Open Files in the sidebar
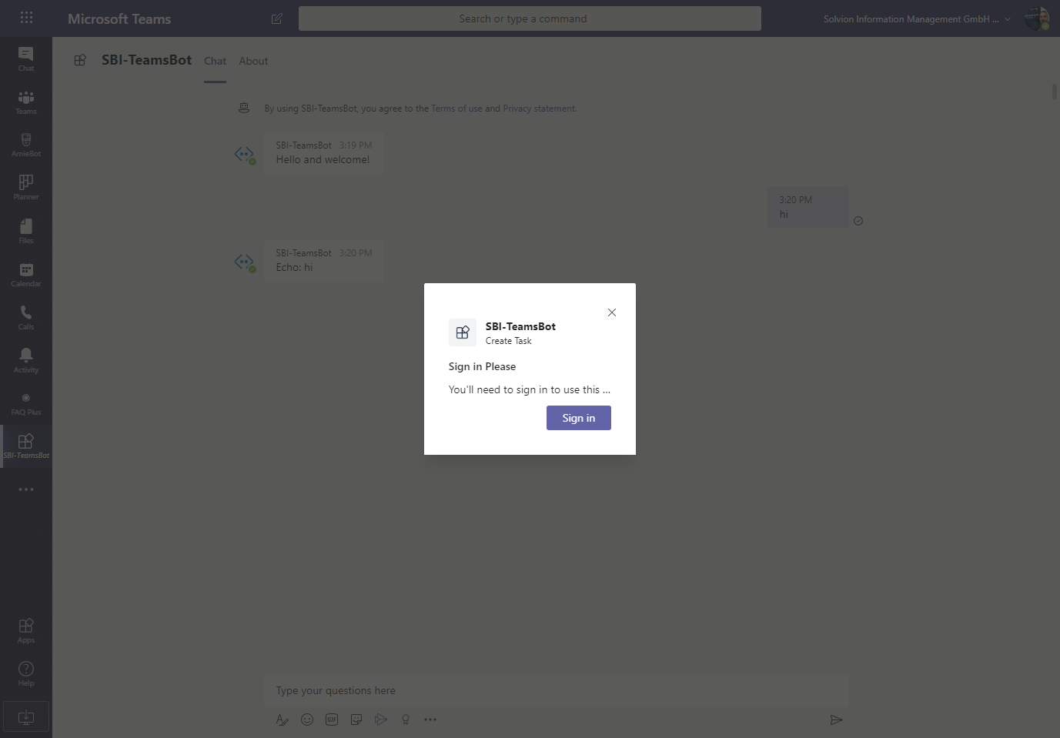This screenshot has width=1060, height=738. click(26, 231)
